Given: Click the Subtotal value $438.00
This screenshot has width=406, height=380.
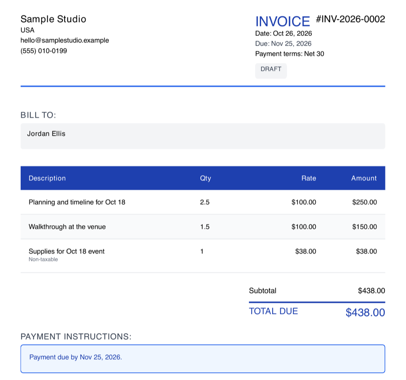Looking at the screenshot, I should tap(371, 290).
